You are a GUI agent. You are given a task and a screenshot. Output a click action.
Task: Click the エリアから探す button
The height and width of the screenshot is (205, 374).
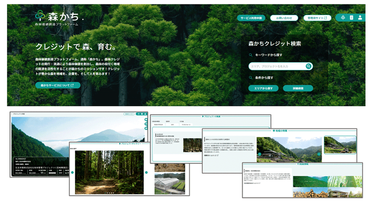click(263, 88)
